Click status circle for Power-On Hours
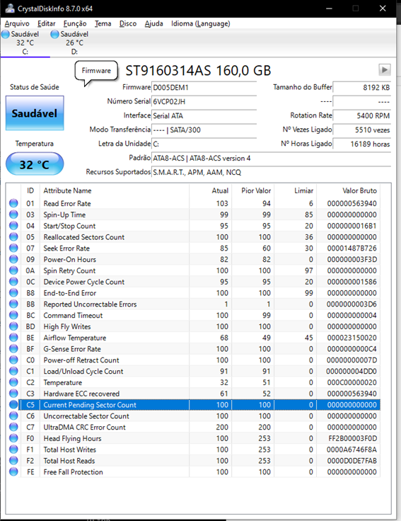 tap(13, 259)
